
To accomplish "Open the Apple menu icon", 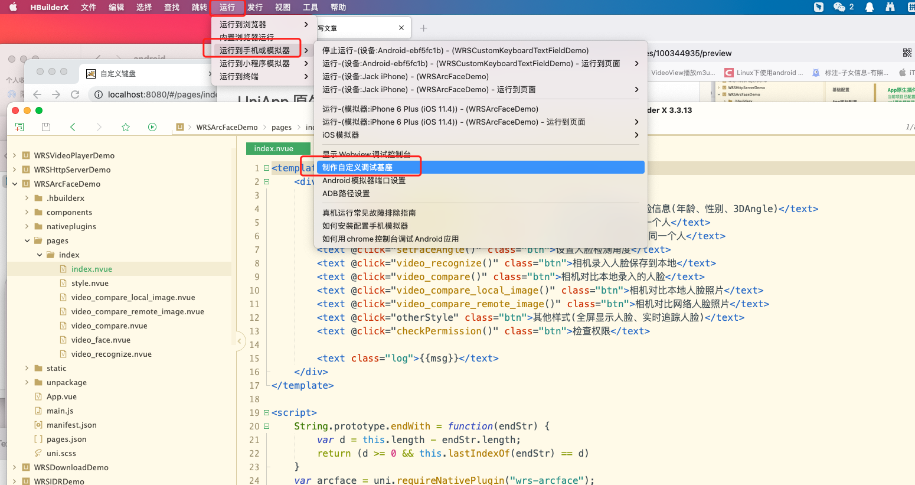I will 13,7.
